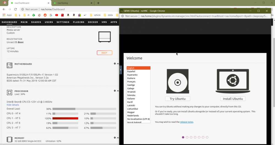
Task: Open the red calculator bookmark icon
Action: (62, 15)
